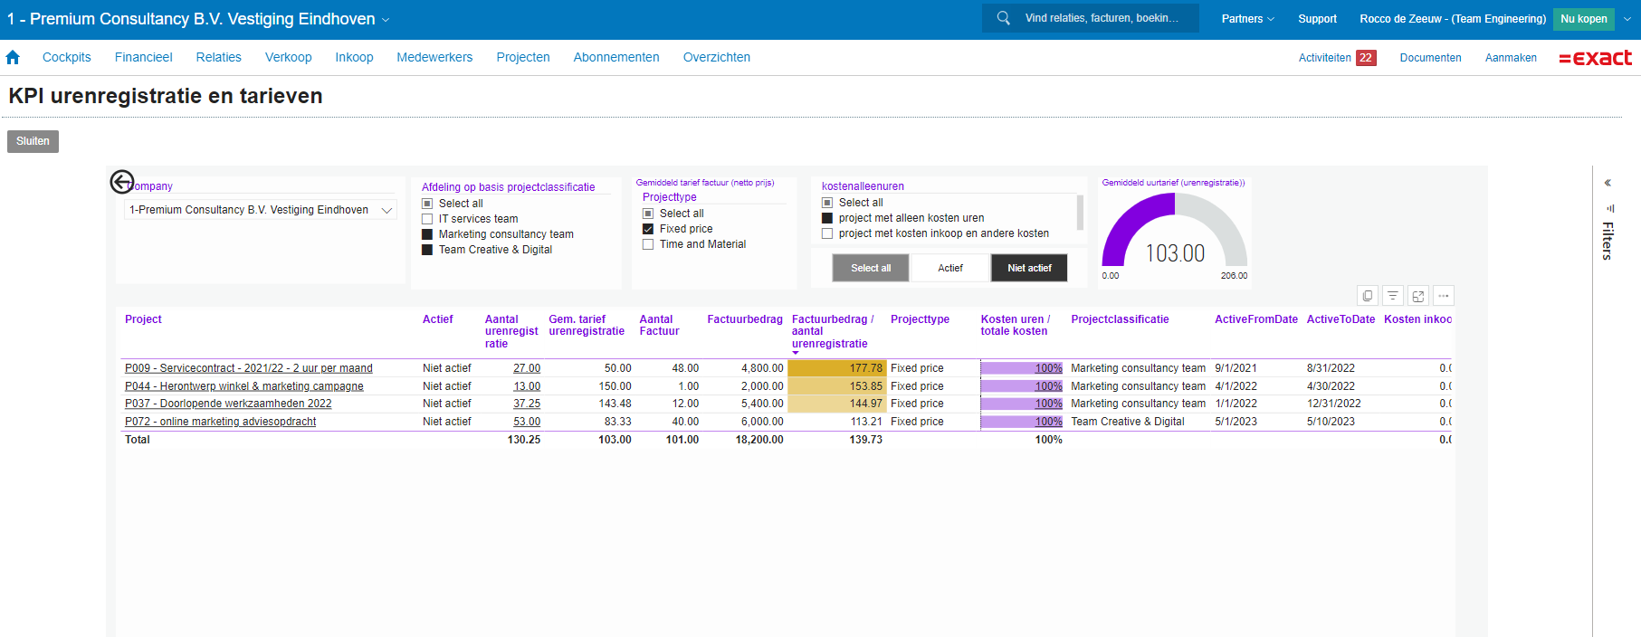1641x637 pixels.
Task: Check the IT services team checkbox
Action: 427,219
